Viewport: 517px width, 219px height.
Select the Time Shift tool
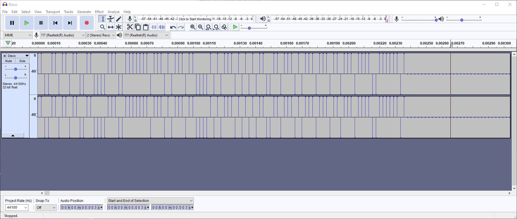111,27
